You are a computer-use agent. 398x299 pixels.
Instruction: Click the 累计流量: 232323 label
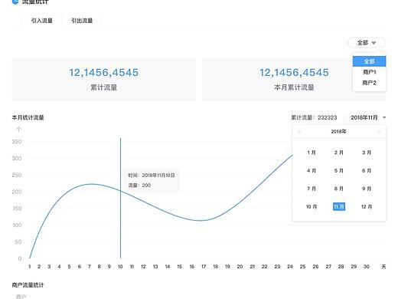point(314,117)
